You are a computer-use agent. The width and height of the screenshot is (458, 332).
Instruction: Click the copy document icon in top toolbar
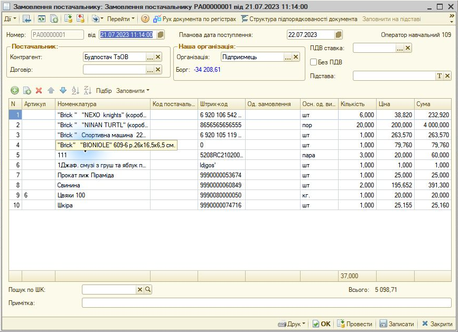tap(54, 19)
